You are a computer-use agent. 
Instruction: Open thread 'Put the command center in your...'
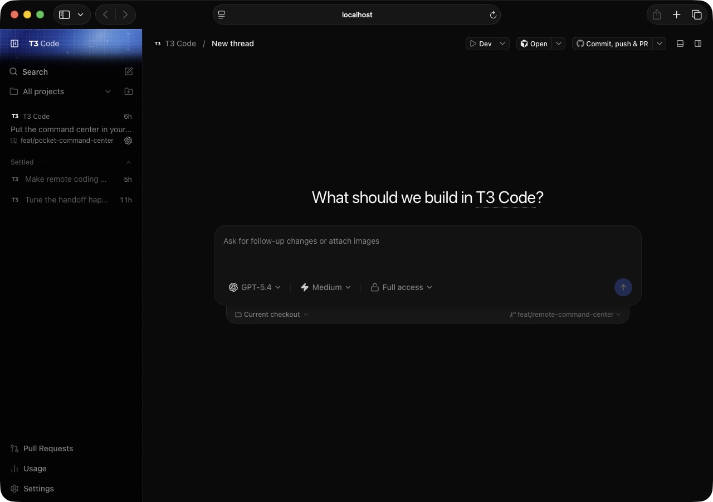tap(71, 129)
